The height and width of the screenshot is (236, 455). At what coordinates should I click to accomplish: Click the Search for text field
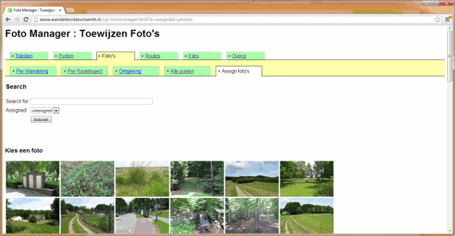click(x=91, y=101)
